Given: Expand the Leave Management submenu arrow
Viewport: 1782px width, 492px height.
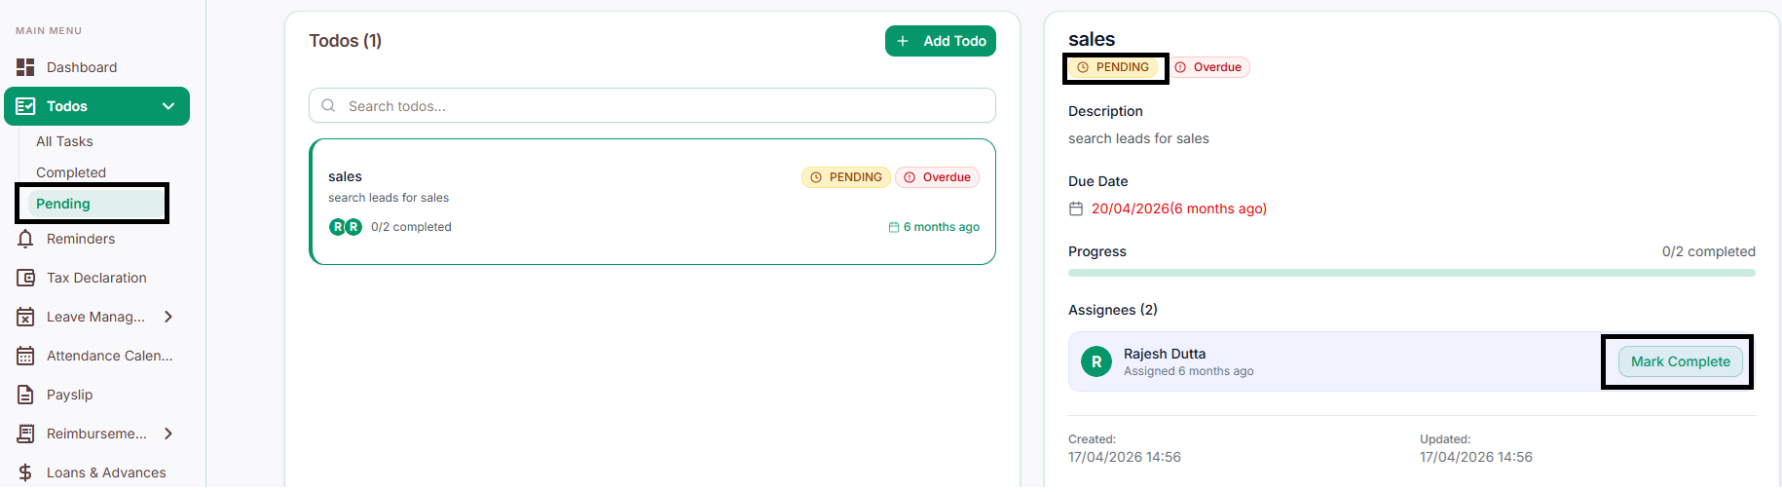Looking at the screenshot, I should pyautogui.click(x=168, y=317).
